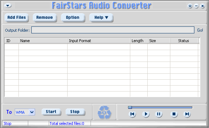
Task: Click into the Output Folder field
Action: [113, 30]
